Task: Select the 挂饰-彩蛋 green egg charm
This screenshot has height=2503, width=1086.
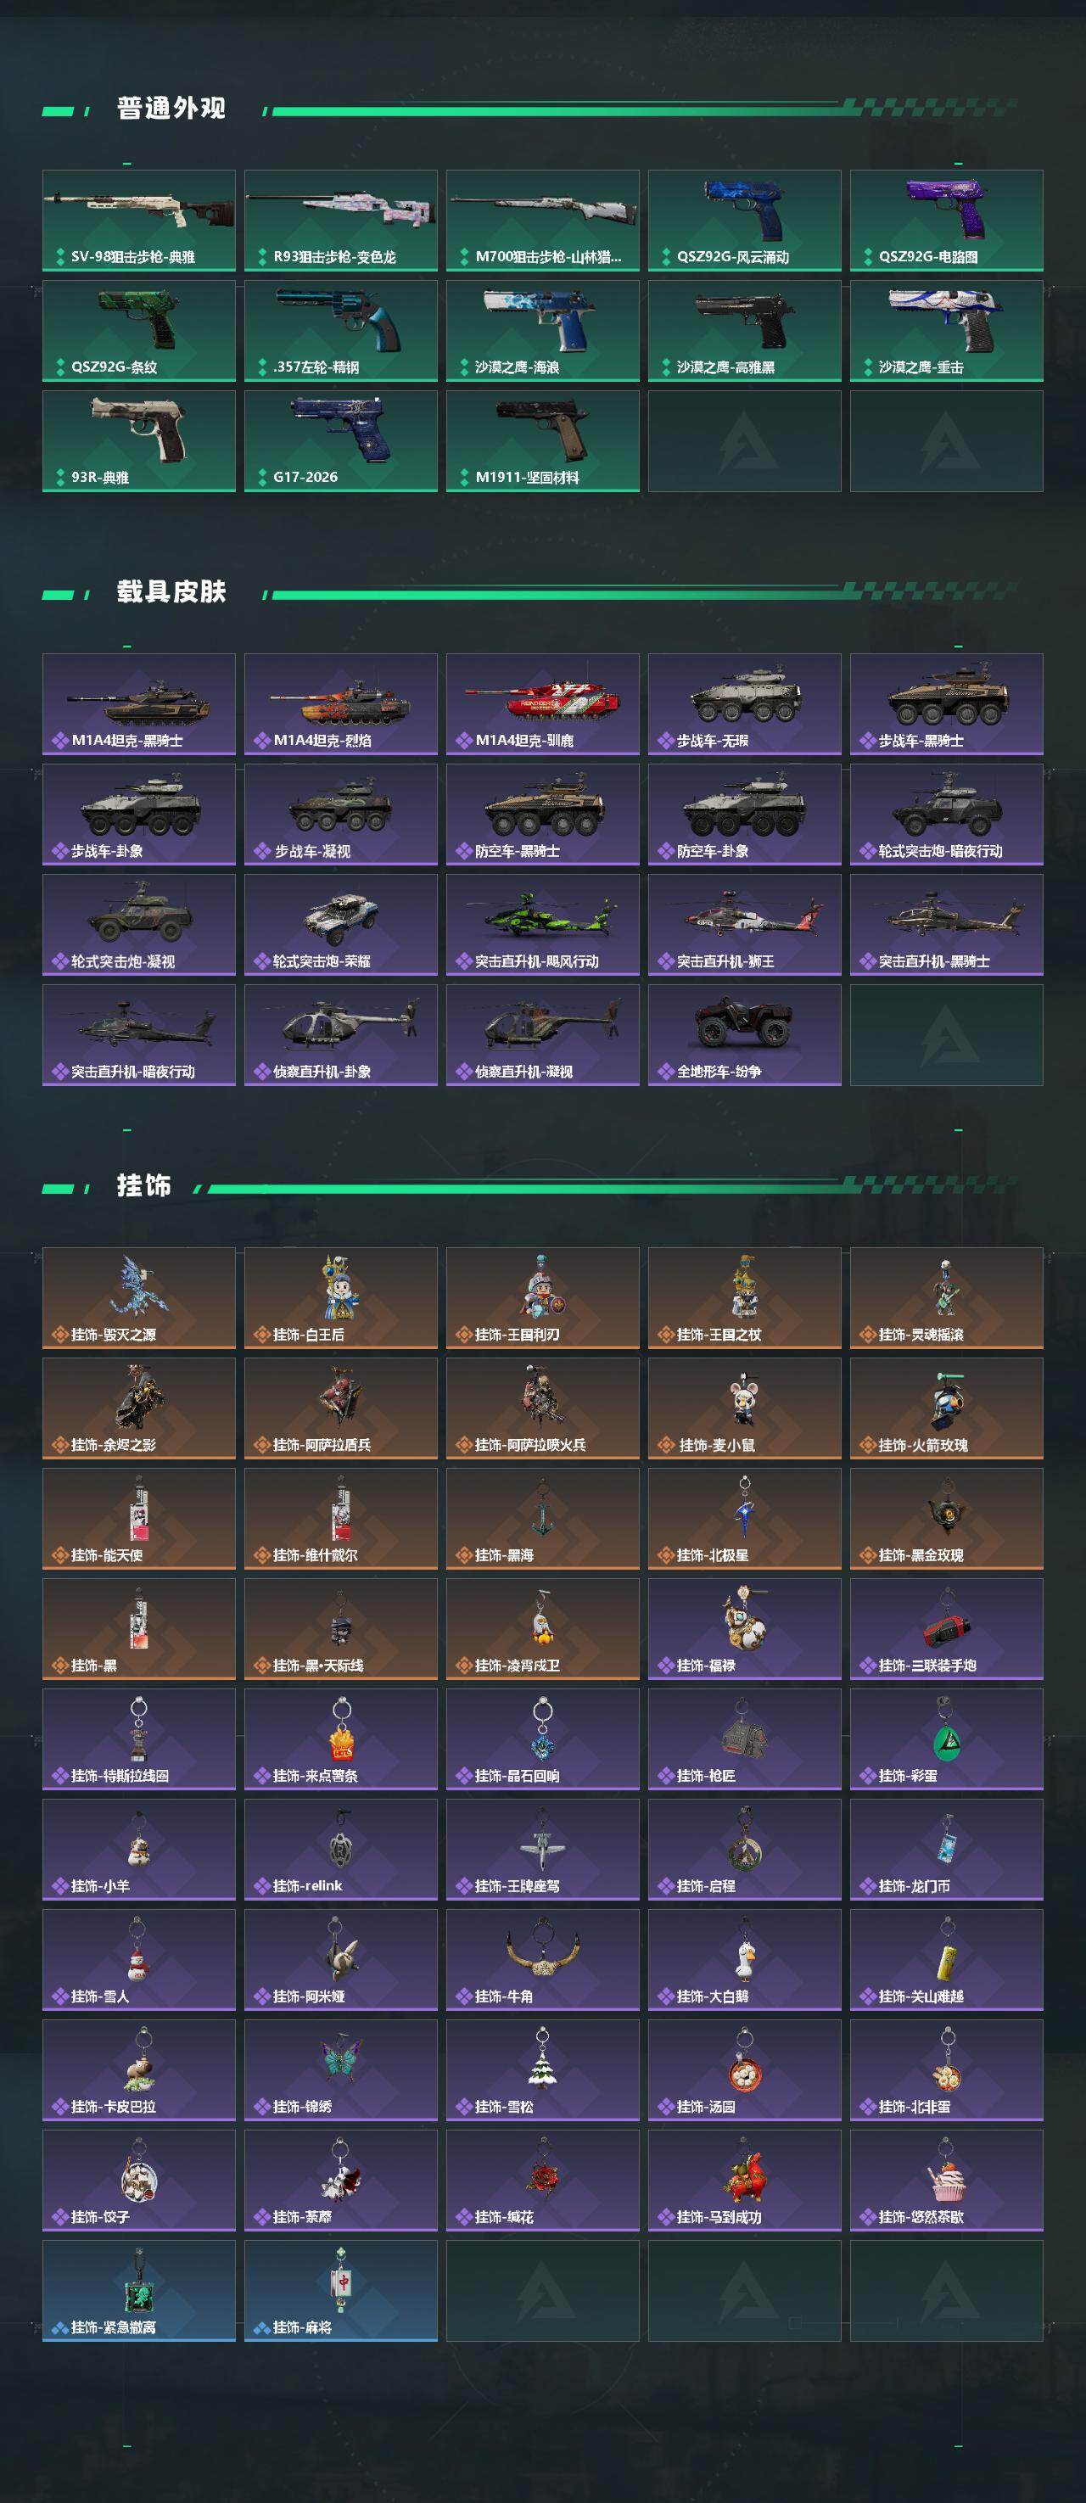Action: [x=946, y=1739]
